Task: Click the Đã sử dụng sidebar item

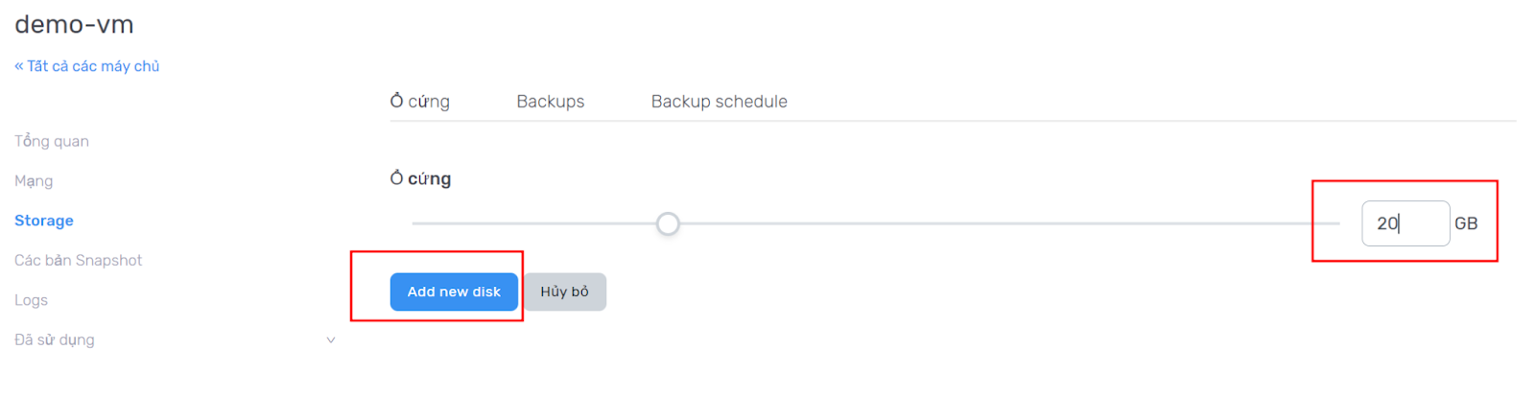Action: [55, 340]
